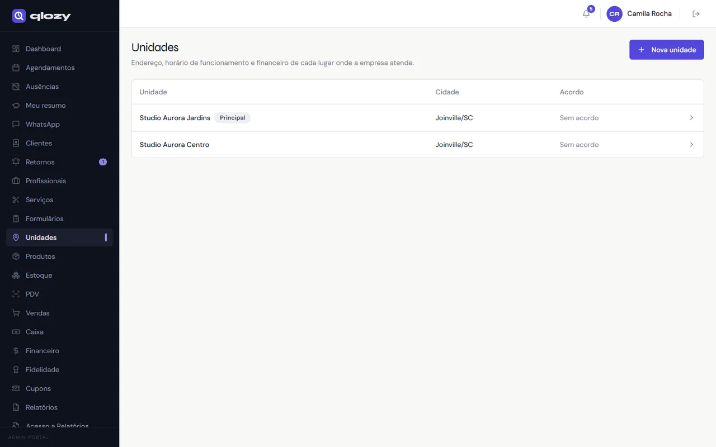
Task: Click the Ausências crossed calendar icon
Action: pyautogui.click(x=16, y=87)
